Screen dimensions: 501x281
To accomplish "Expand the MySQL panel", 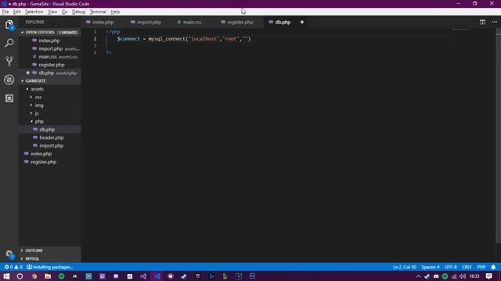I will click(50, 258).
